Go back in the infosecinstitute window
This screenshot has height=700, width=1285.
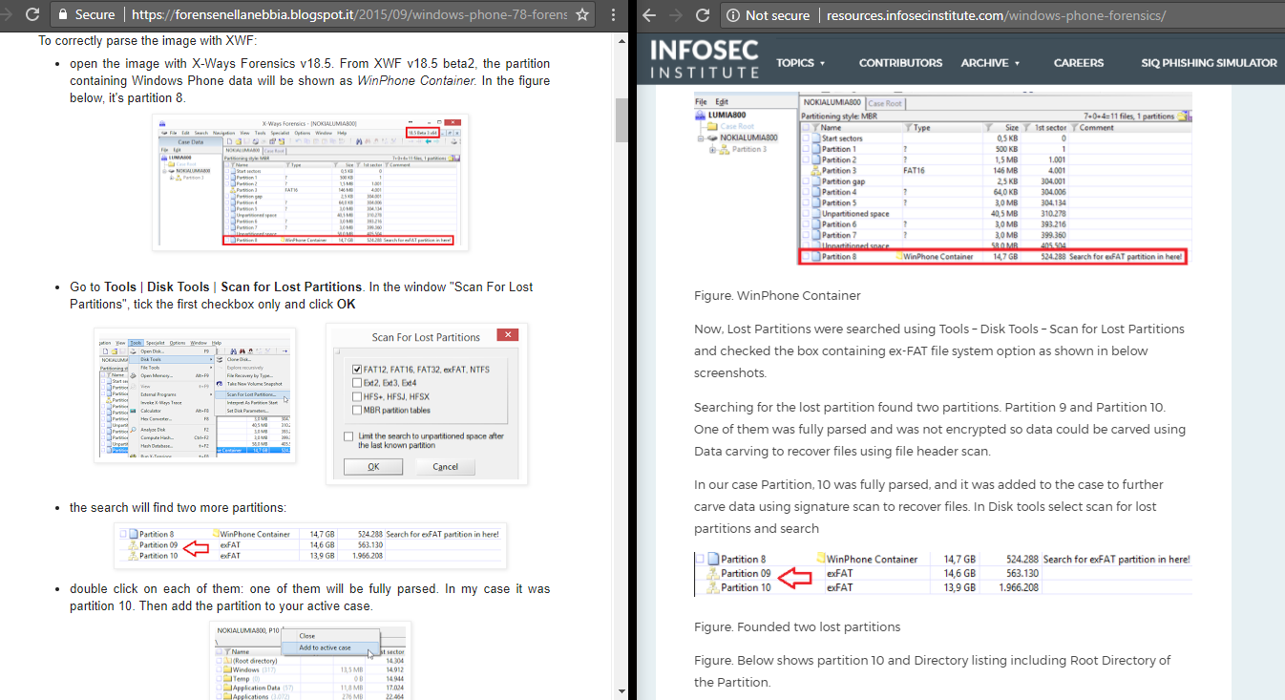[649, 15]
